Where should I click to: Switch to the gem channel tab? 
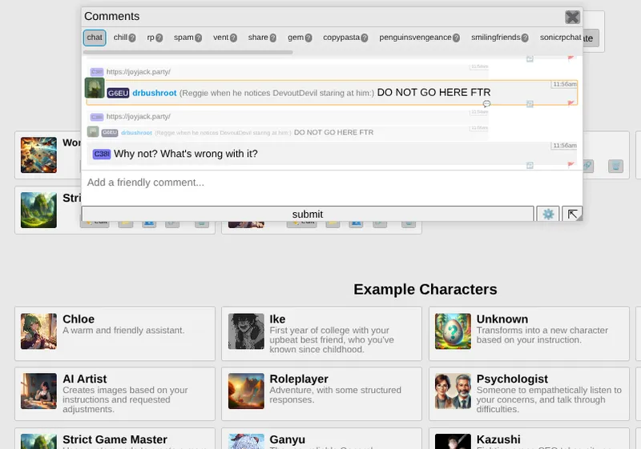point(296,38)
